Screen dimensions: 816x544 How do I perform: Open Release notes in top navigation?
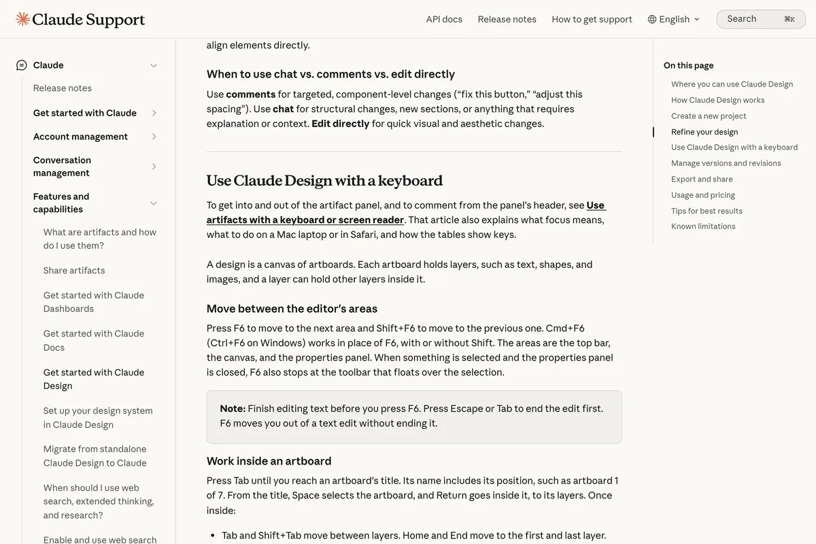point(507,19)
